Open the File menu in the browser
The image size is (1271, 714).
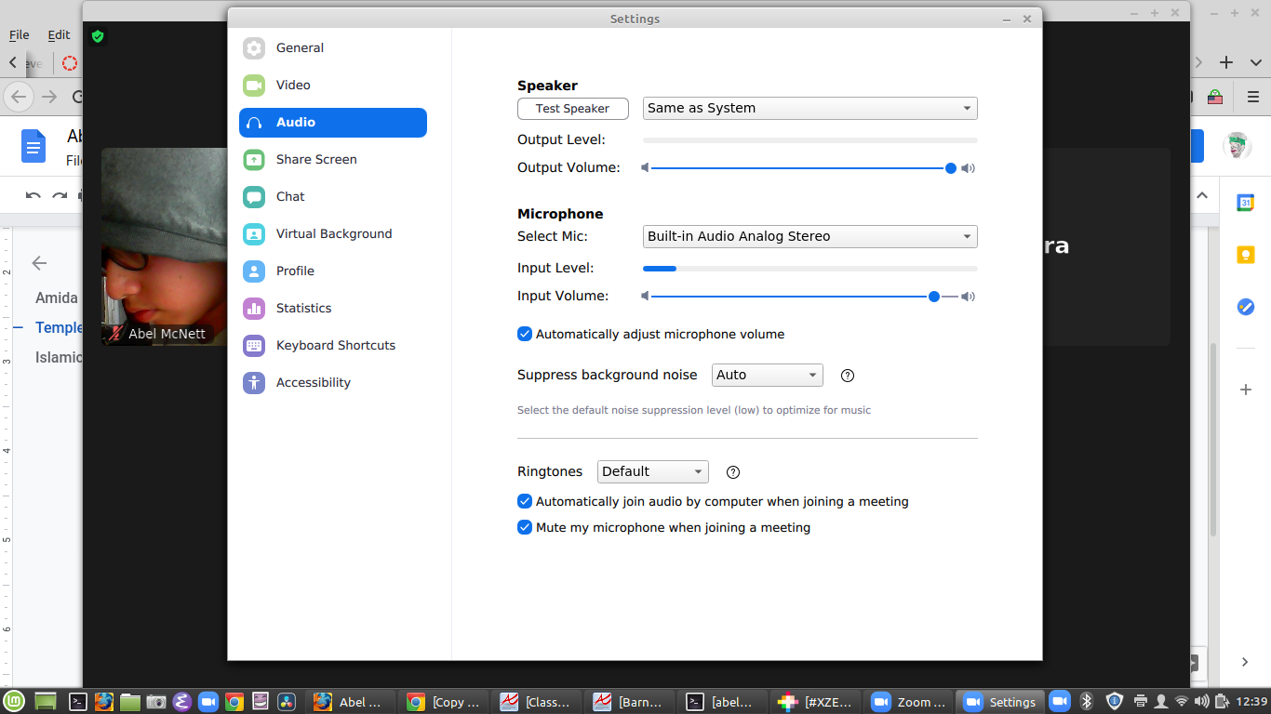[19, 35]
